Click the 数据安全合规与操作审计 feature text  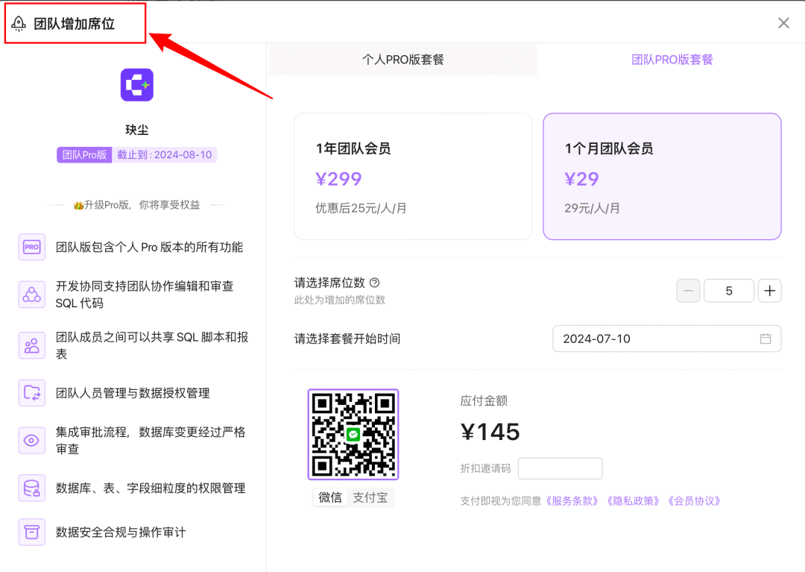click(121, 532)
